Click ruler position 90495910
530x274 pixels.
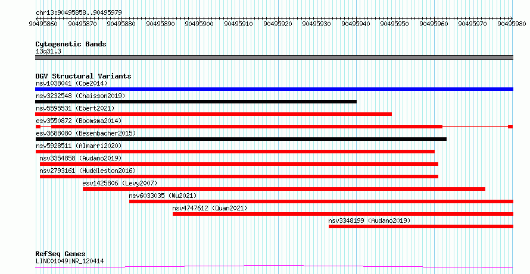click(238, 24)
